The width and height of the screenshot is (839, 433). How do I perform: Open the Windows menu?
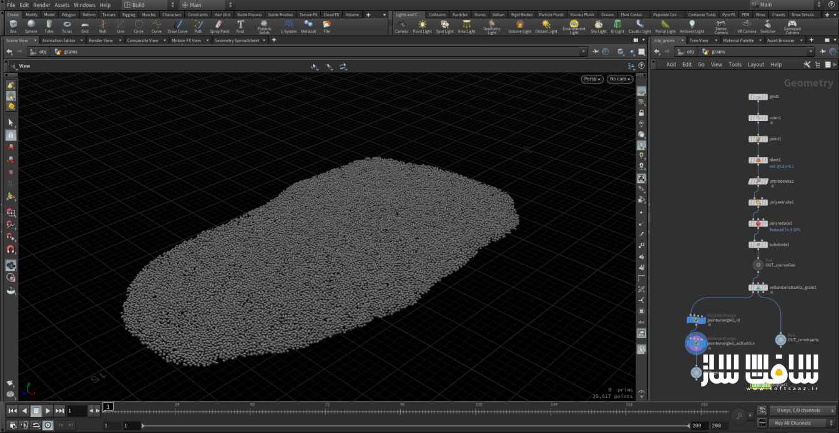[x=84, y=4]
